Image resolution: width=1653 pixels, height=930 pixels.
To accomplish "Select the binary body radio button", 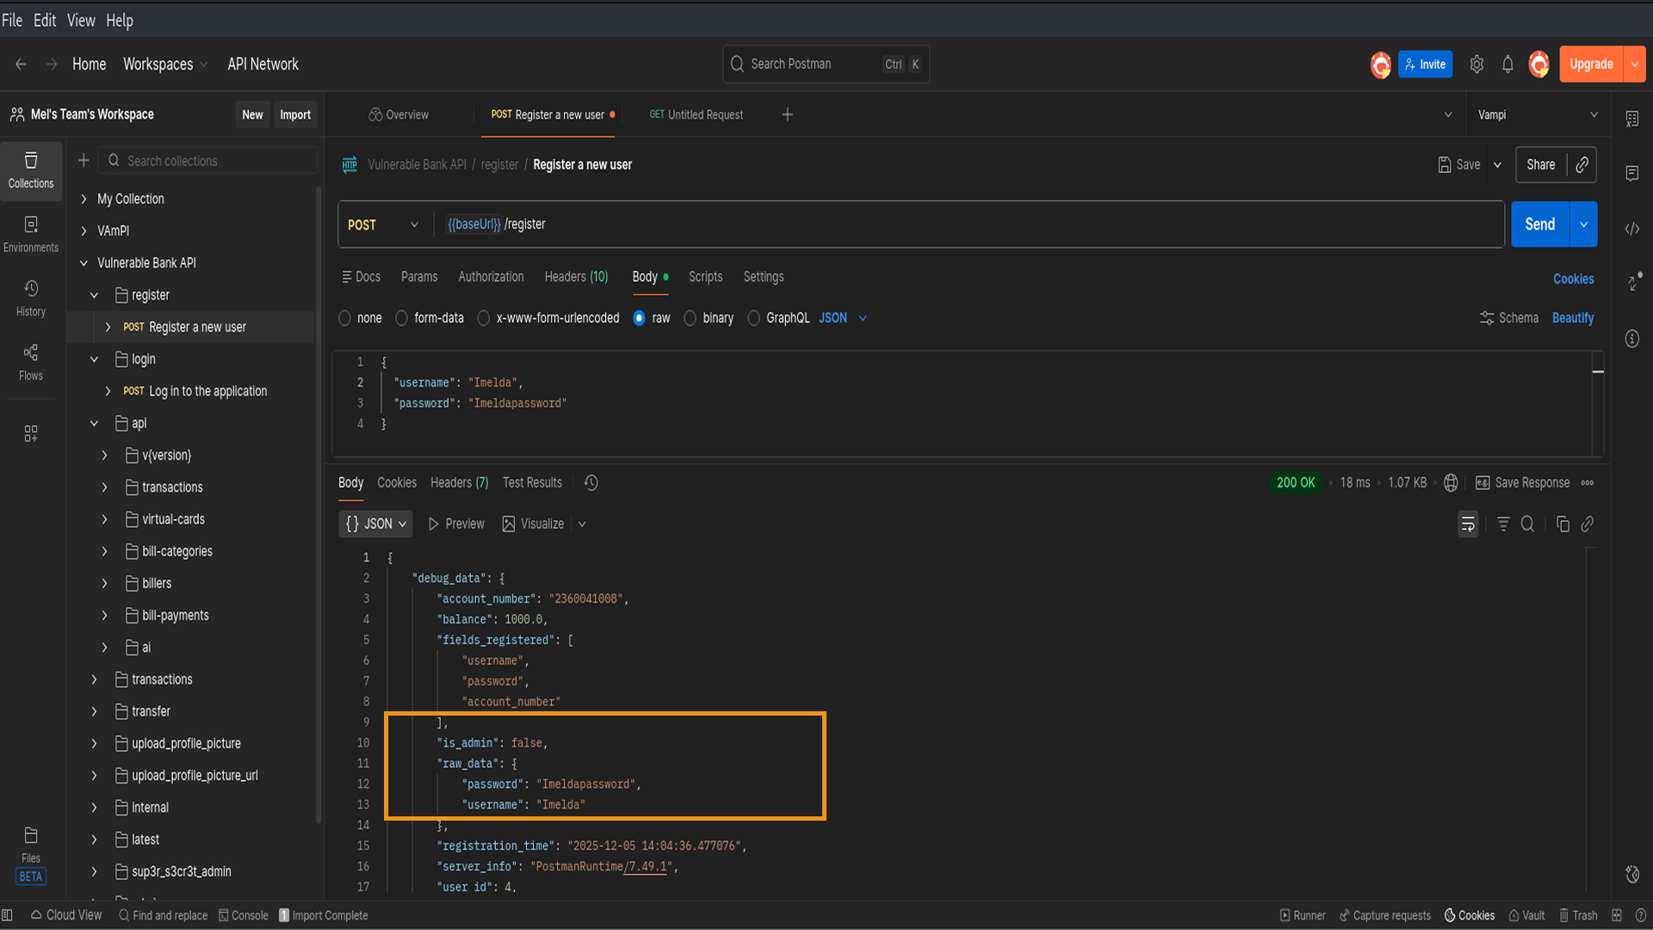I will click(x=690, y=319).
